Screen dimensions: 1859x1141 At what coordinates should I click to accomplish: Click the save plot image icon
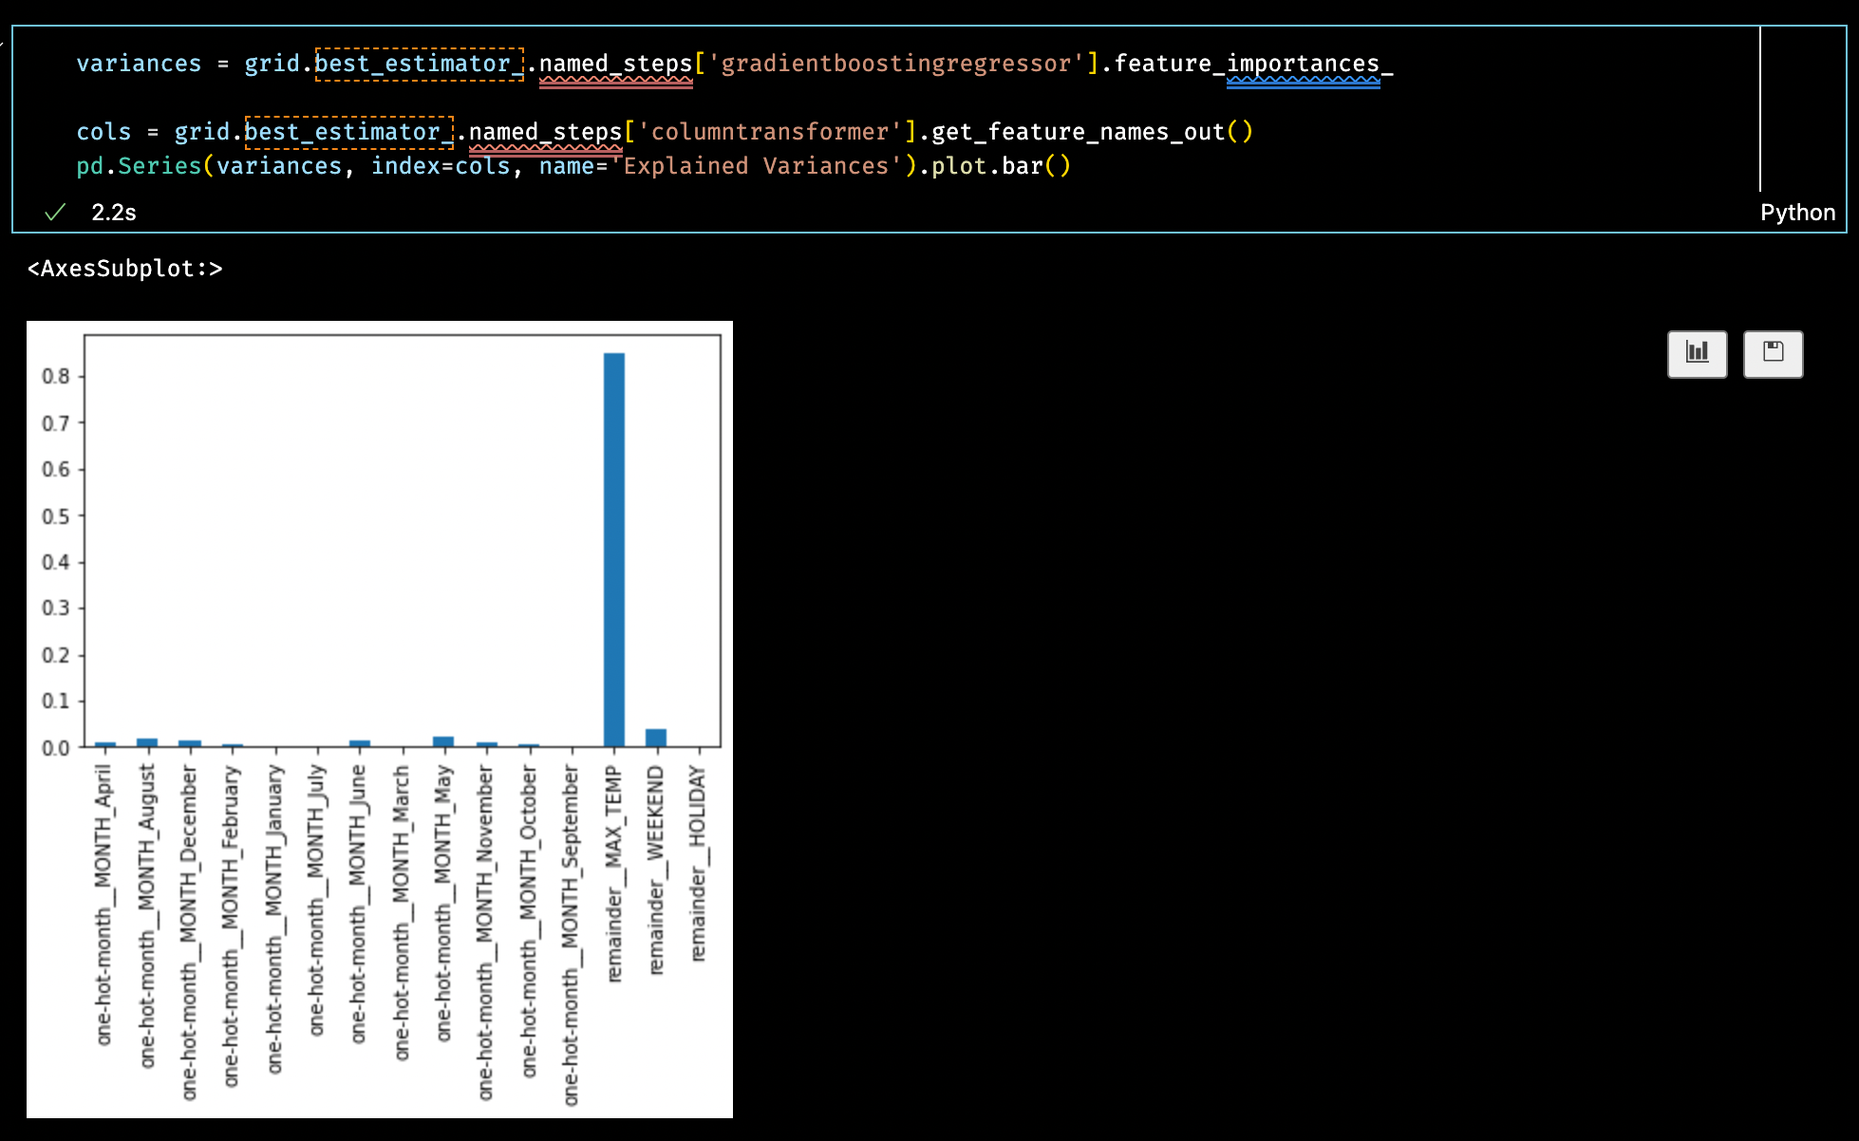tap(1773, 354)
